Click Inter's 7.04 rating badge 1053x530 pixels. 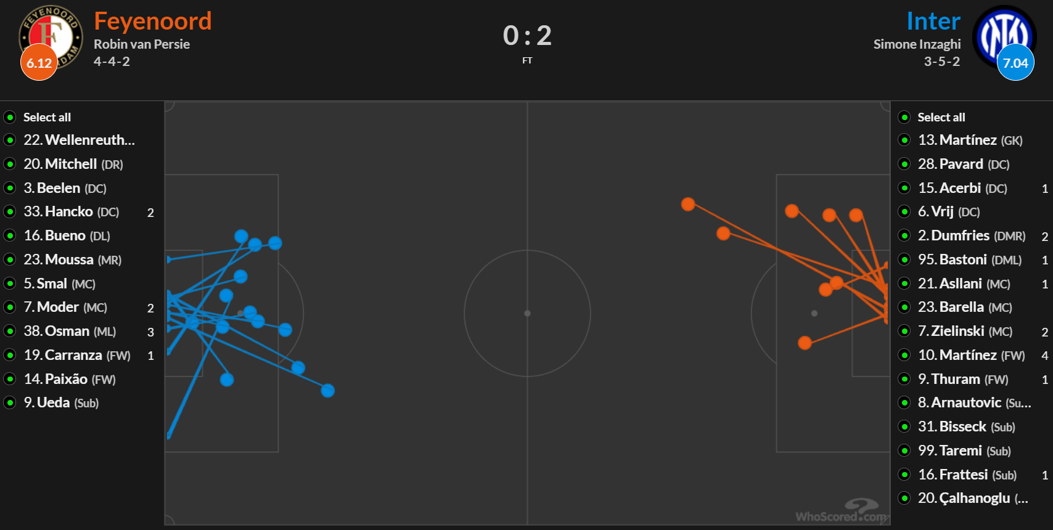click(x=1015, y=63)
